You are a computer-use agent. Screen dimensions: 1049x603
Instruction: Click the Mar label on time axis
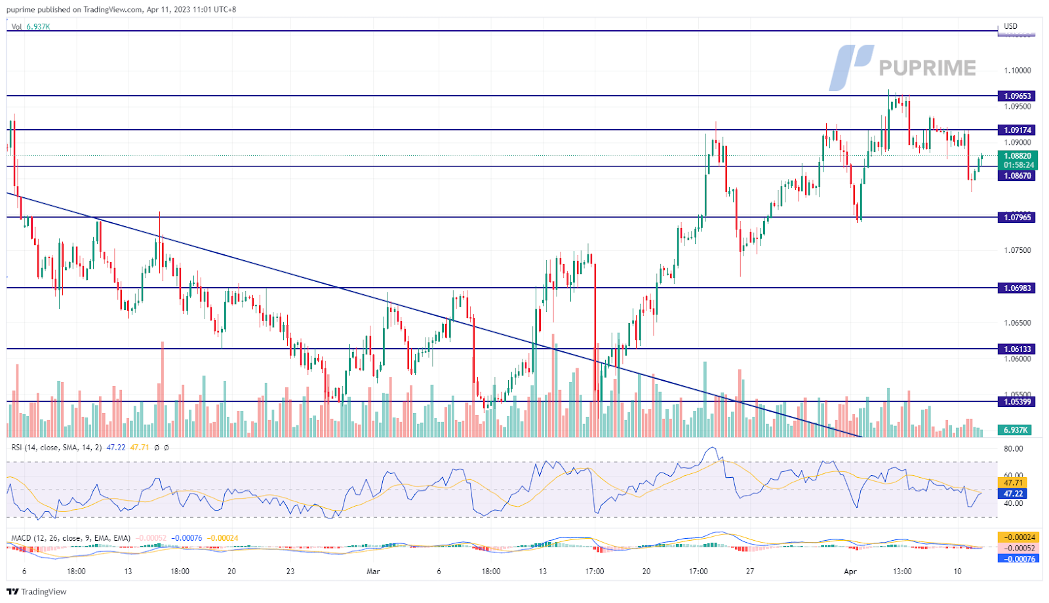(373, 572)
